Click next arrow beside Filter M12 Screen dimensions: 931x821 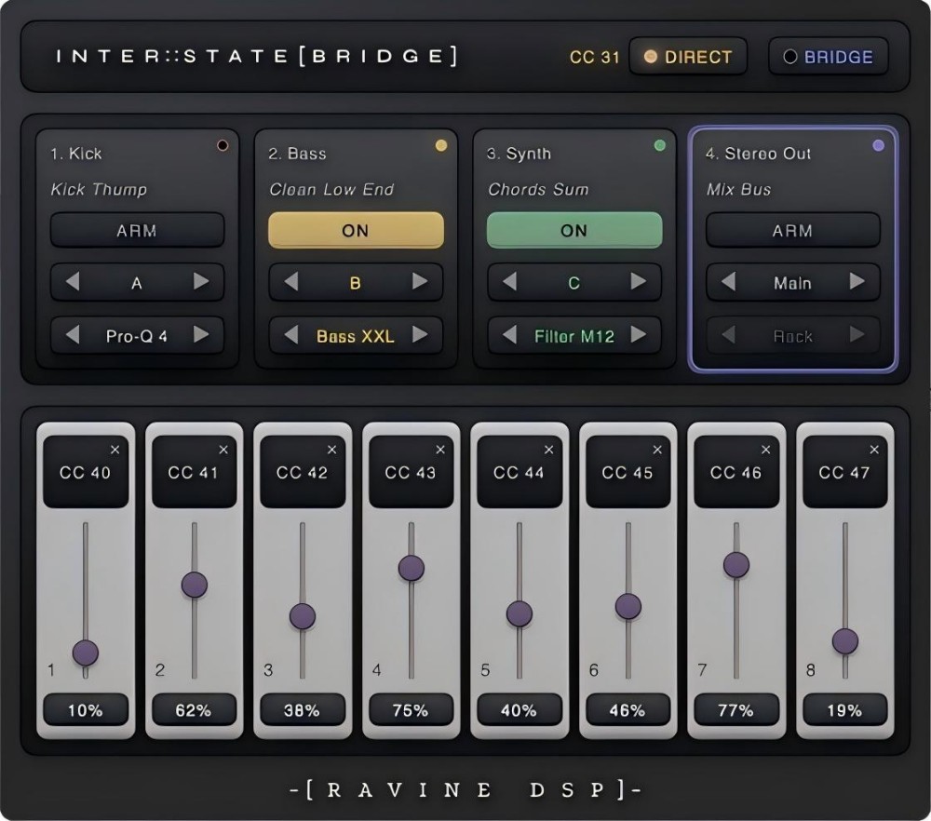click(639, 335)
